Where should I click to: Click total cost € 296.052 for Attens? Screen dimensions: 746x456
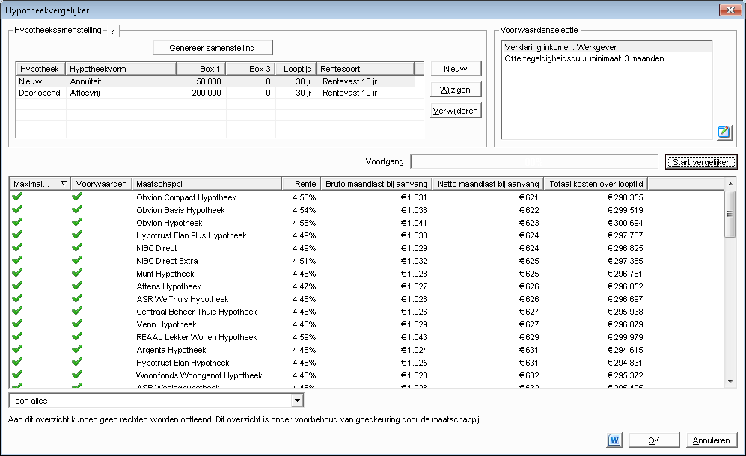(x=625, y=286)
